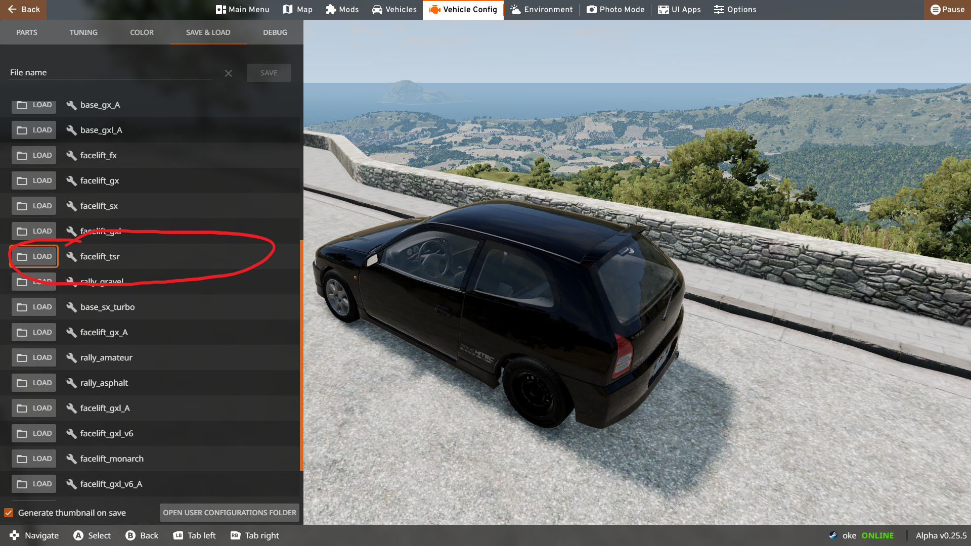Load the base_sx_turbo configuration
This screenshot has width=971, height=546.
tap(34, 307)
